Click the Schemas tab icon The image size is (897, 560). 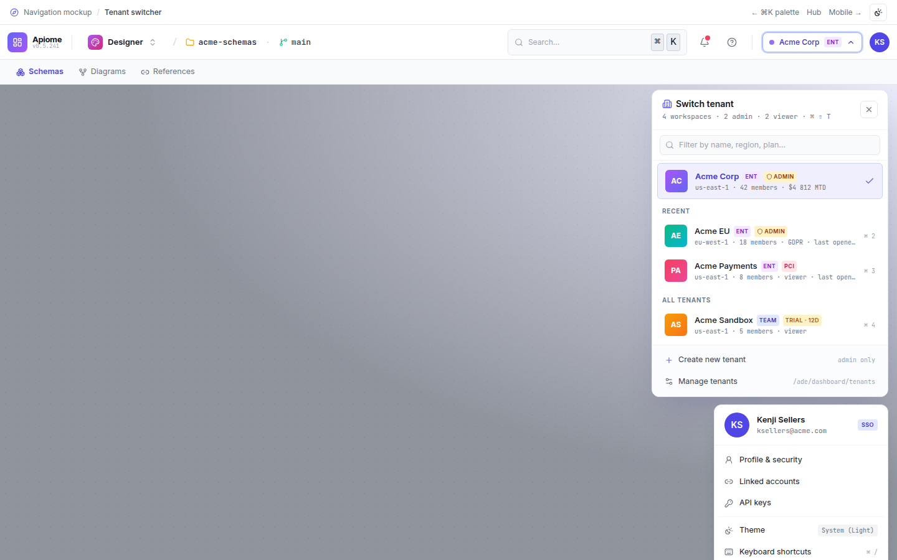21,72
